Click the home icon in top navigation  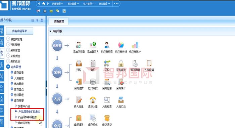click(x=44, y=3)
